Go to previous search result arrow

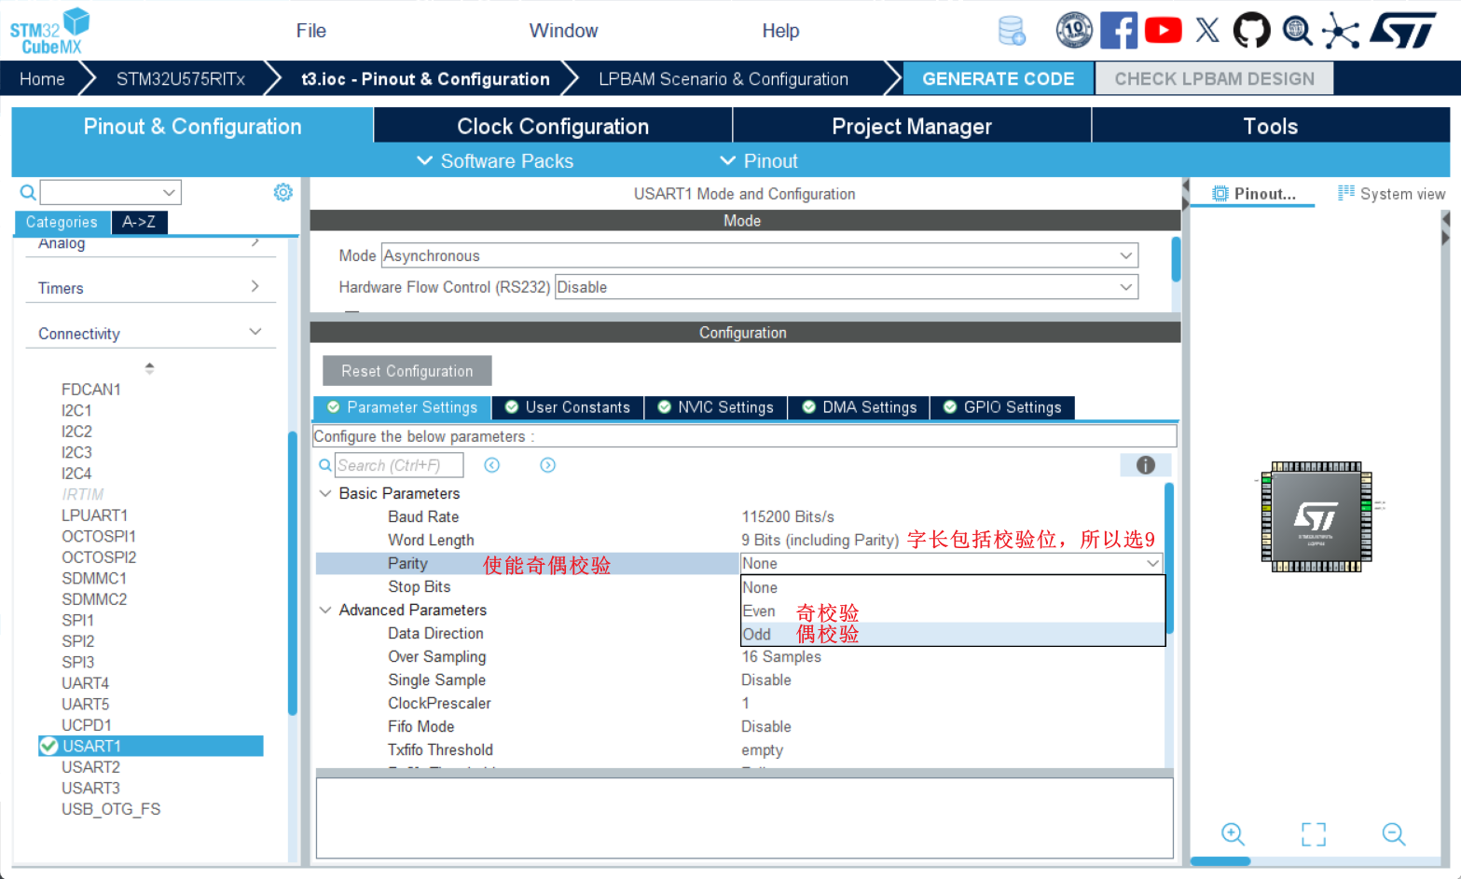[492, 465]
